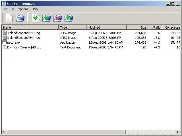Click the size value 196,886
The width and height of the screenshot is (182, 136).
tap(140, 38)
